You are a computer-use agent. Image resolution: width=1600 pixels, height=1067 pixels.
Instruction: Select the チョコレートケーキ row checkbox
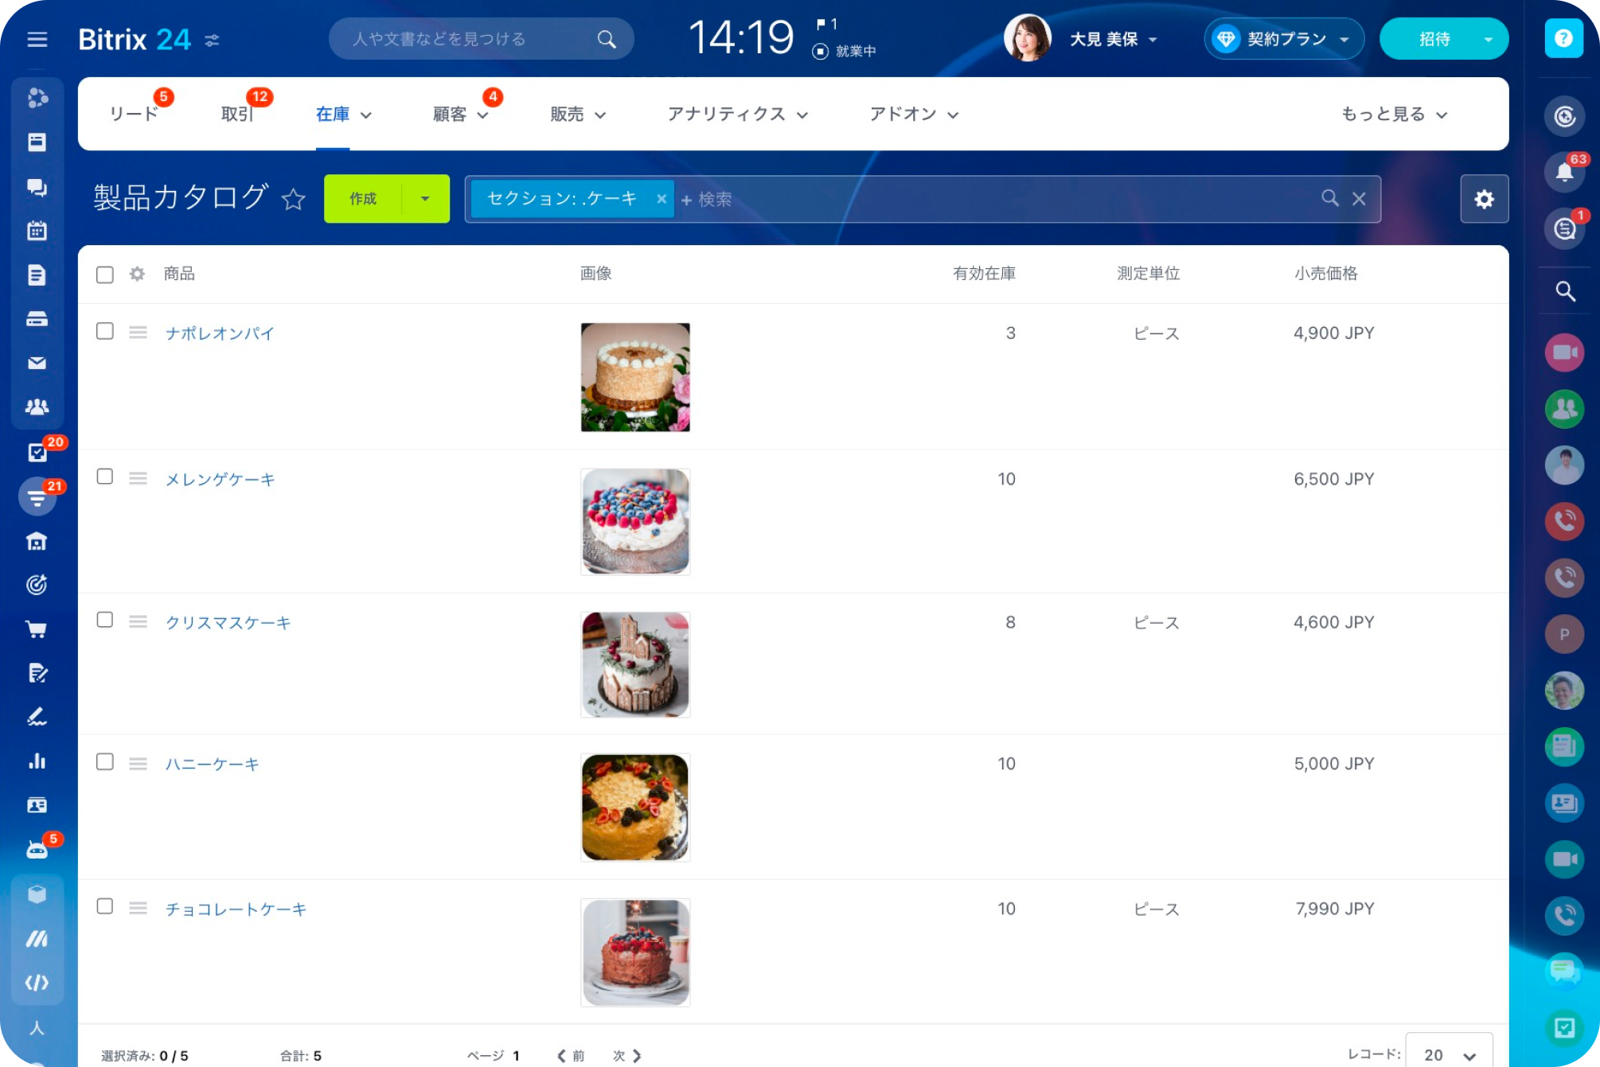point(105,906)
